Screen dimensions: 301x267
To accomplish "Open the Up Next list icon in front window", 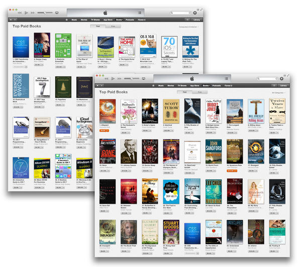I will 226,79.
